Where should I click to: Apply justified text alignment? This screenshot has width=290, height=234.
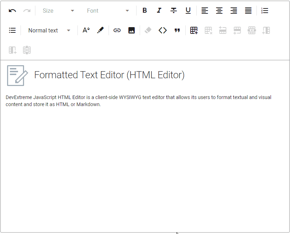[x=248, y=11]
